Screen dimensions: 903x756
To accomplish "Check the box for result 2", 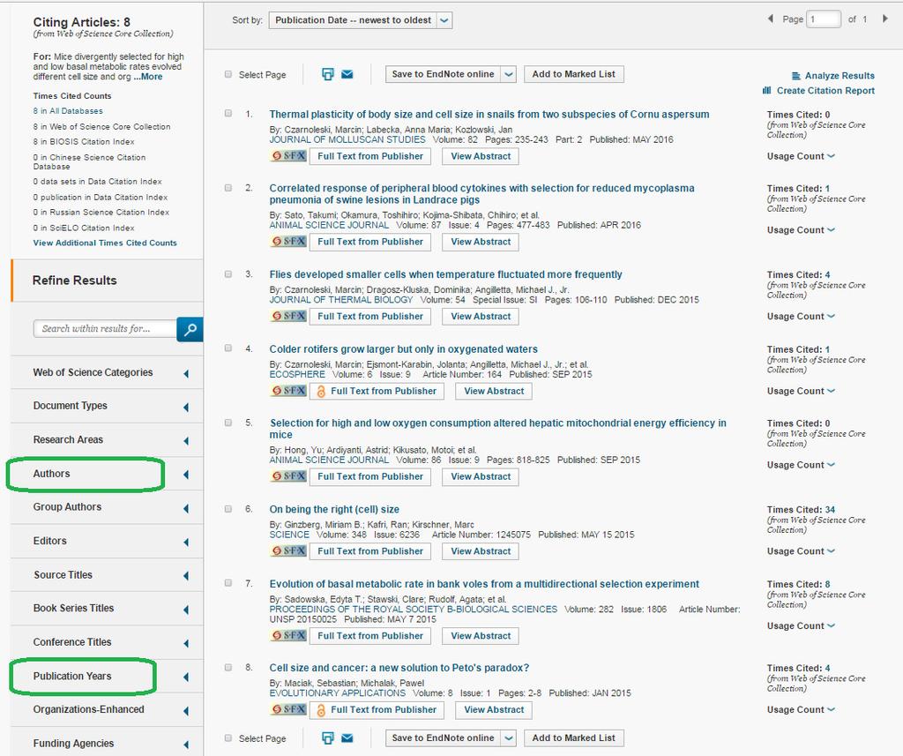I will click(228, 188).
